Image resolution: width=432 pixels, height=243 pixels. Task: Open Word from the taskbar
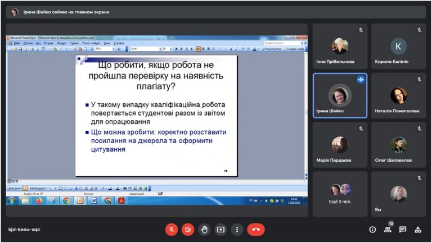click(x=94, y=201)
